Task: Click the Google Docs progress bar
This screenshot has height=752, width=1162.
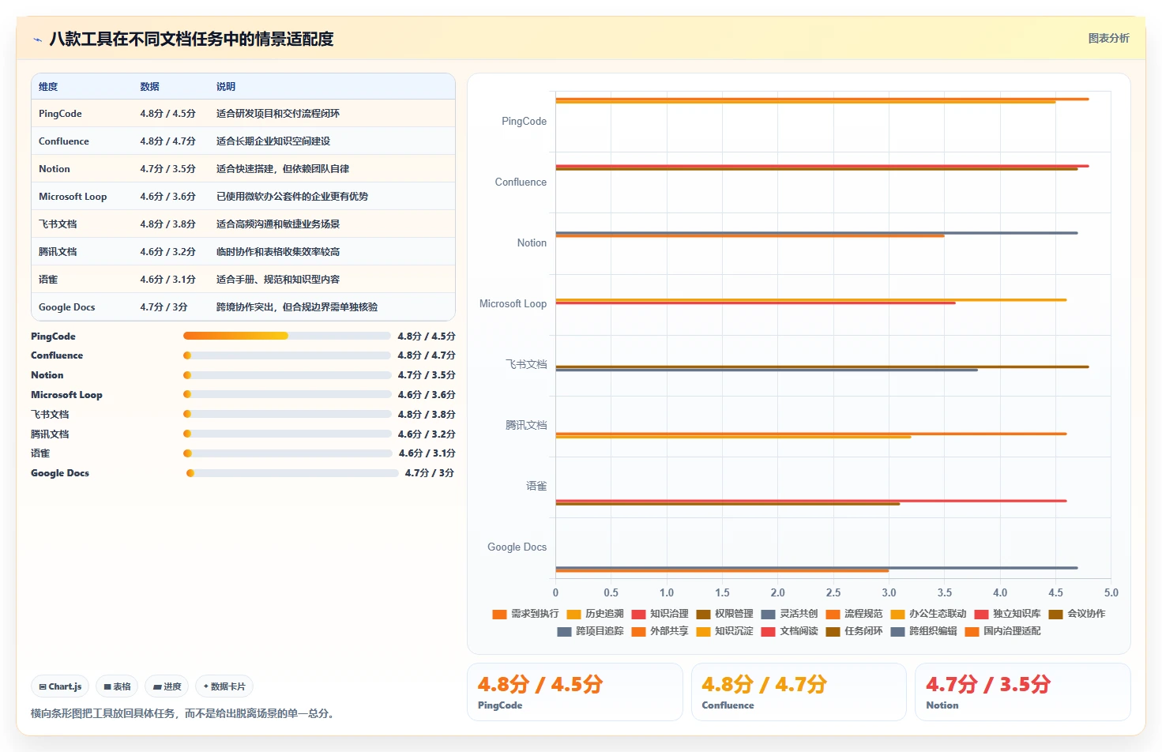Action: pyautogui.click(x=292, y=473)
